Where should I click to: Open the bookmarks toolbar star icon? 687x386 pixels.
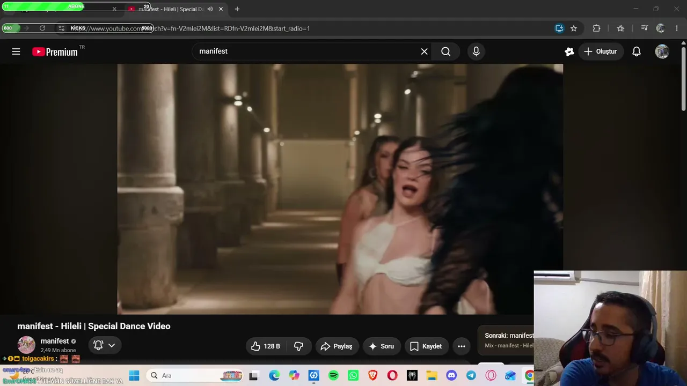(x=620, y=28)
